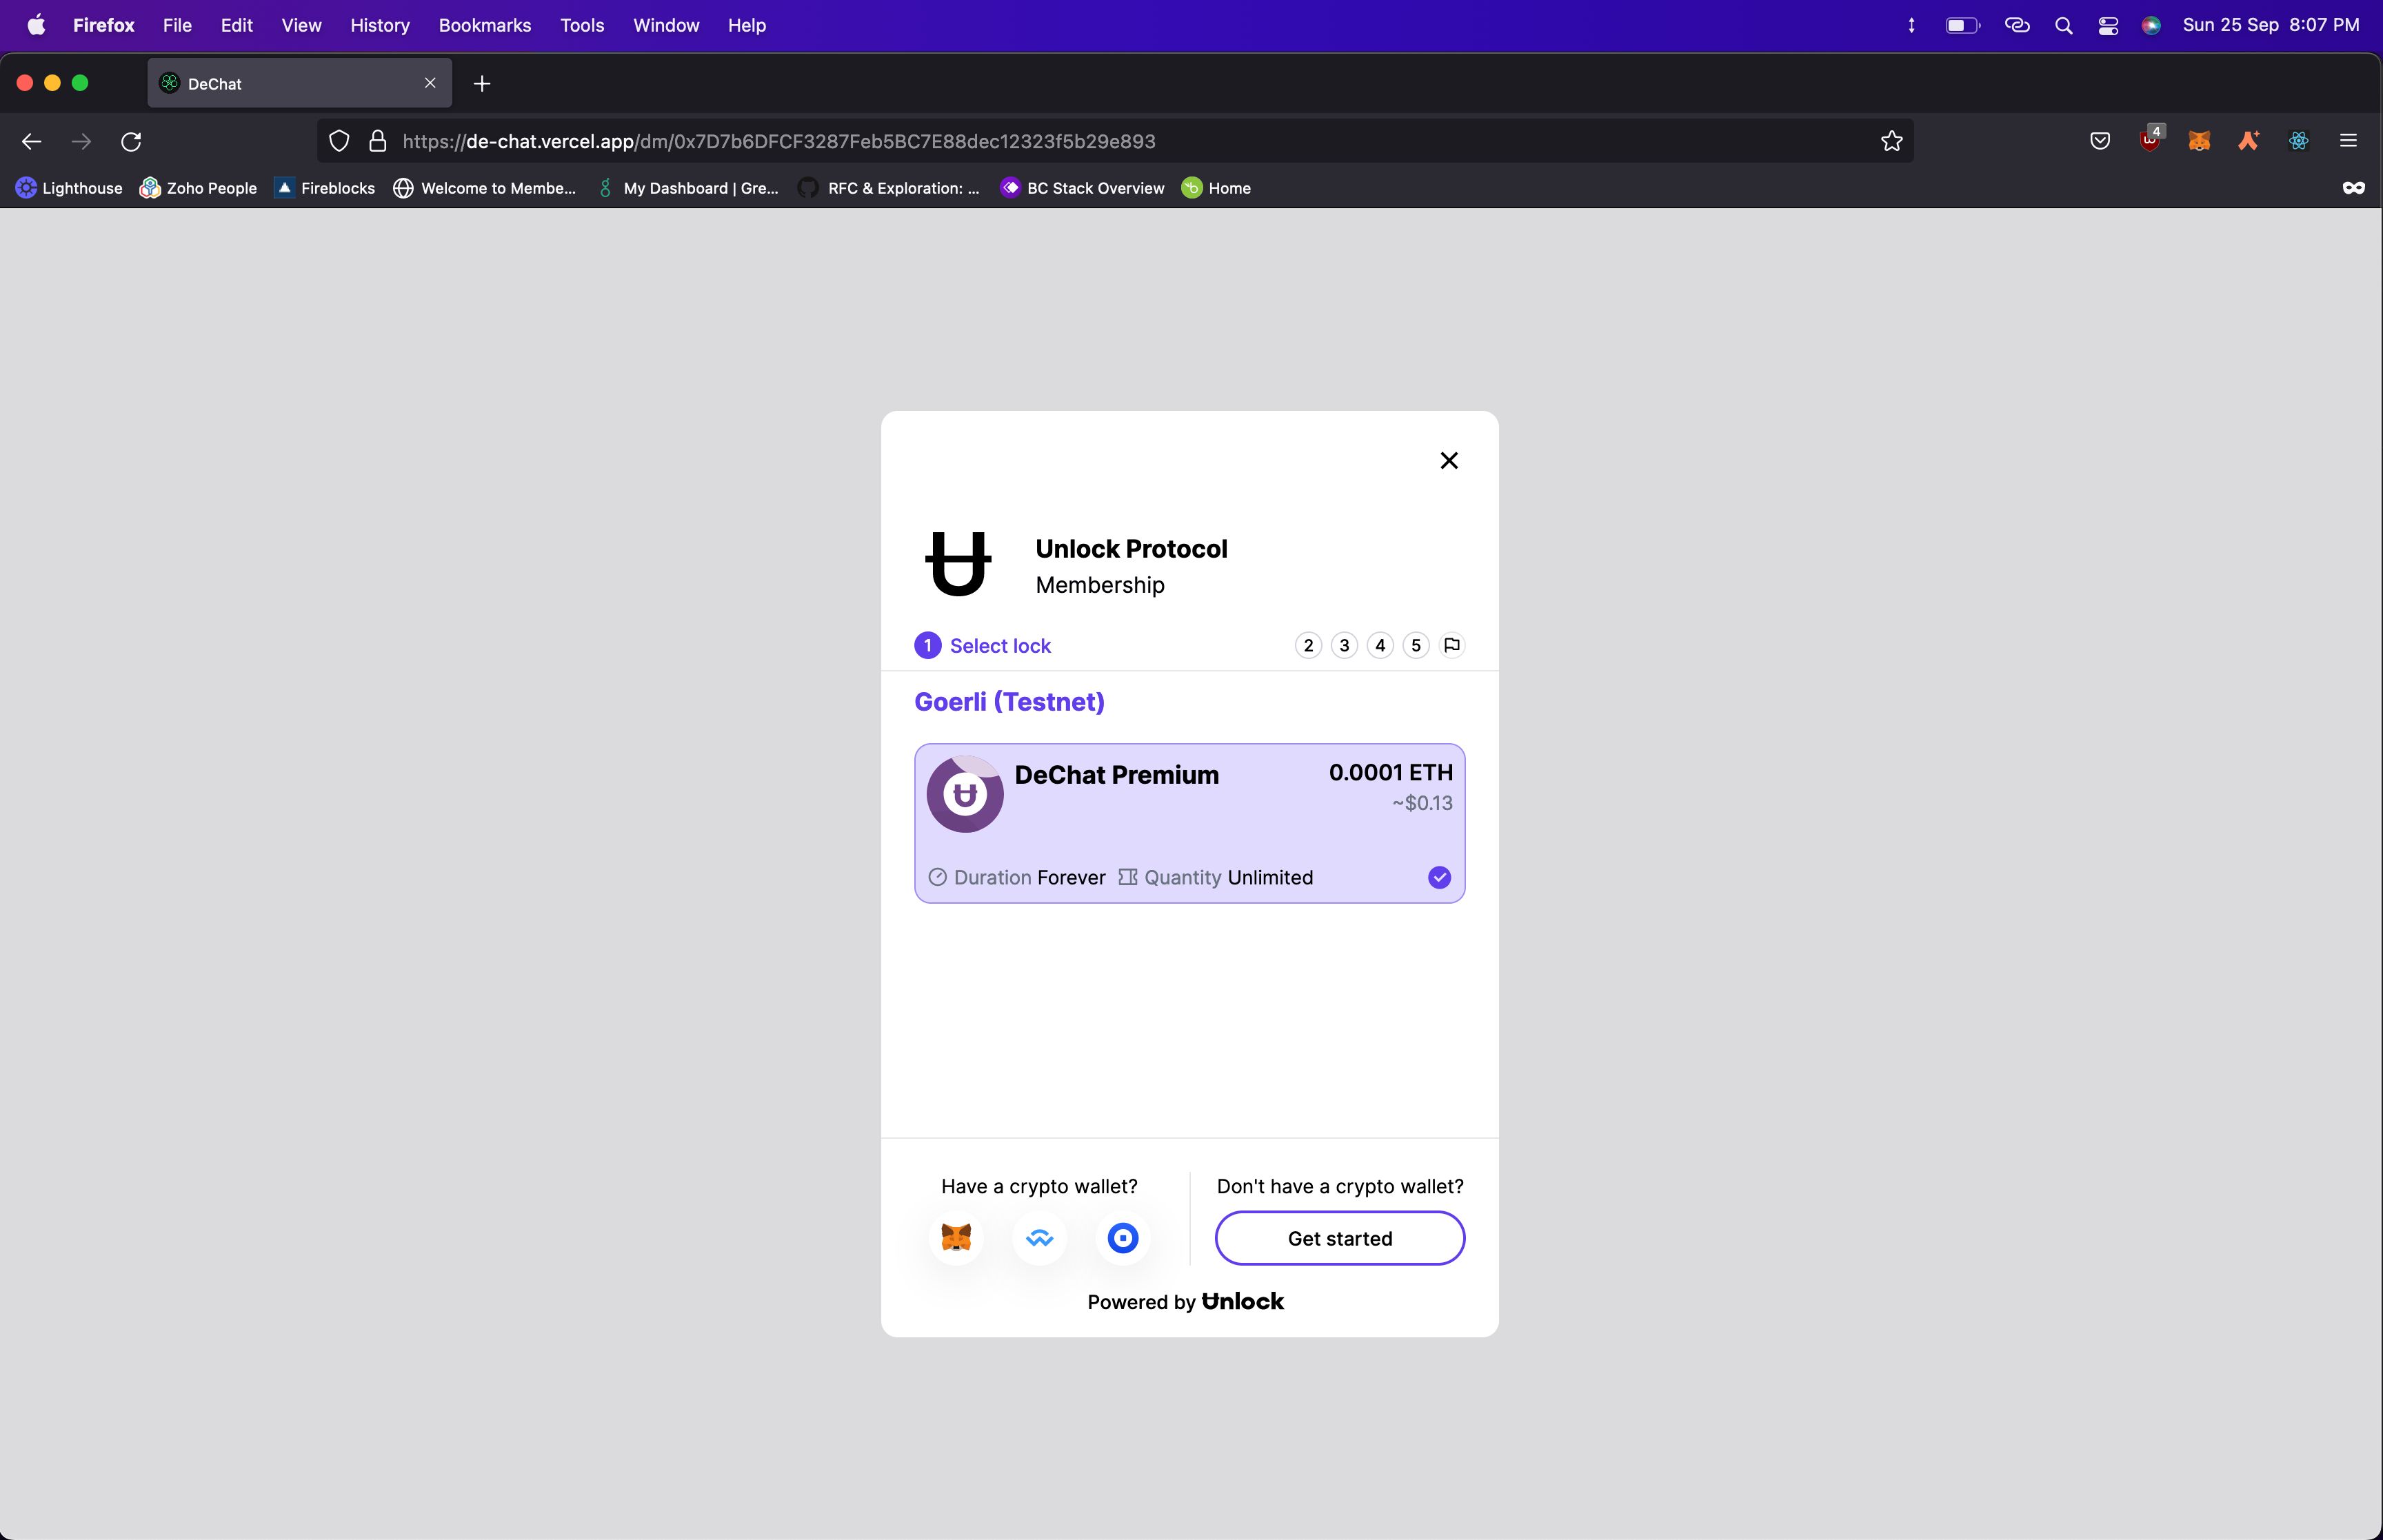Open the uBlock Origin extension
2383x1540 pixels.
click(x=2150, y=140)
